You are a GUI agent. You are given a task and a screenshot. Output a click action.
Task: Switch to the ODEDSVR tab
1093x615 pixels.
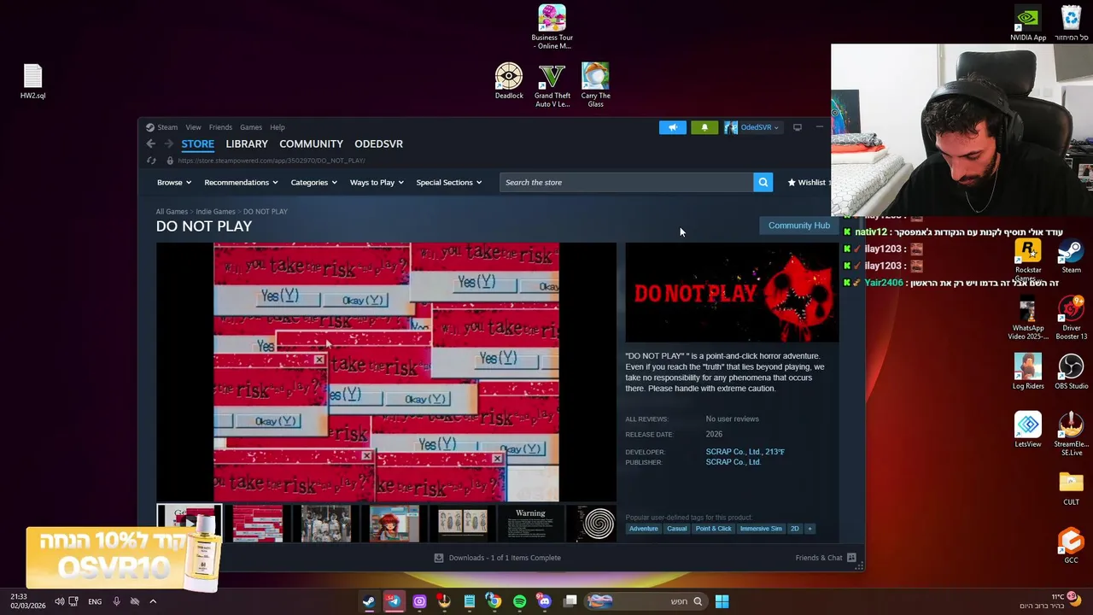(x=378, y=143)
